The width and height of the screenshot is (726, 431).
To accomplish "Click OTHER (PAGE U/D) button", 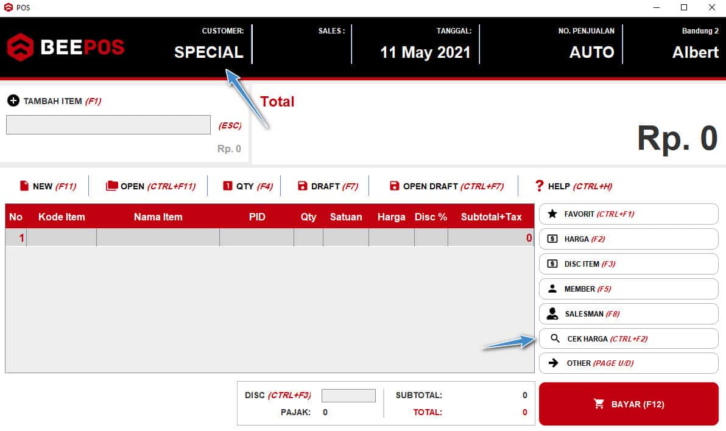I will click(629, 363).
